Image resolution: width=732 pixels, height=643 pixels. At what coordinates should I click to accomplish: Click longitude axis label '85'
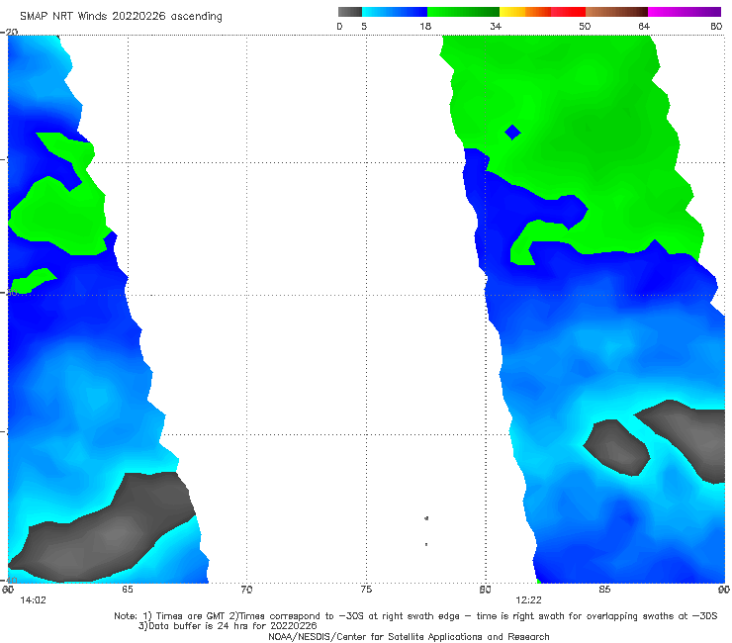(x=604, y=590)
